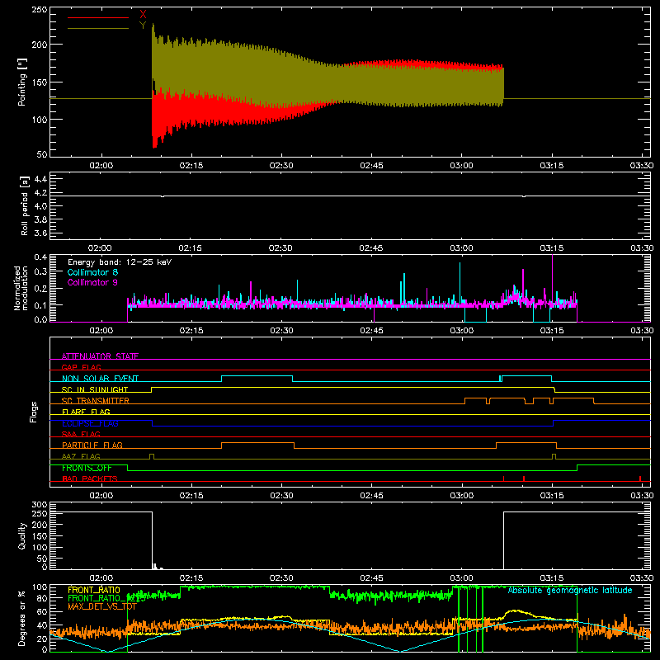Click the red X legend line
The width and height of the screenshot is (660, 660).
pos(98,17)
